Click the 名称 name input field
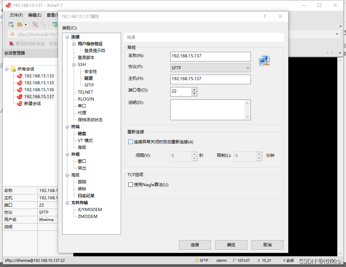346x267 pixels. (210, 56)
